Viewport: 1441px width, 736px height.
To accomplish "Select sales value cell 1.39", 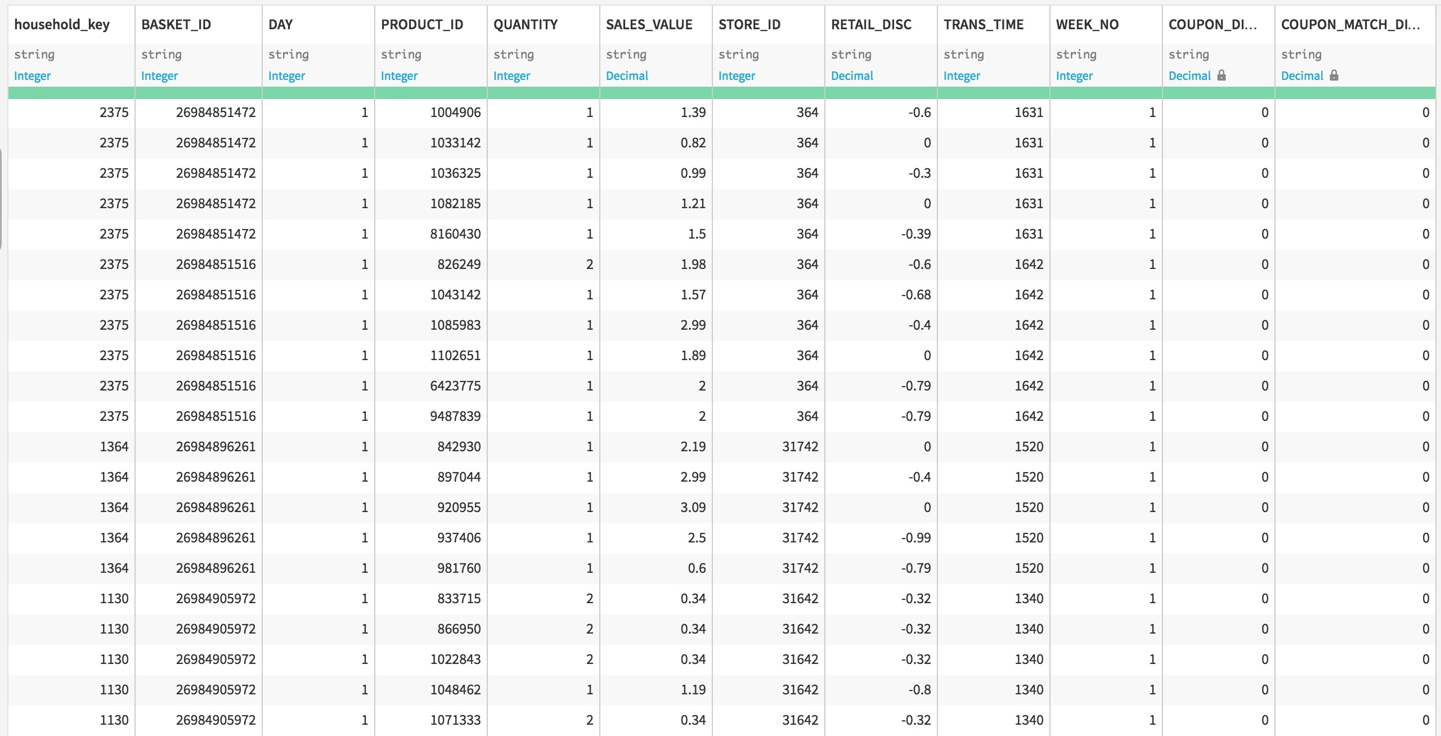I will [x=656, y=113].
